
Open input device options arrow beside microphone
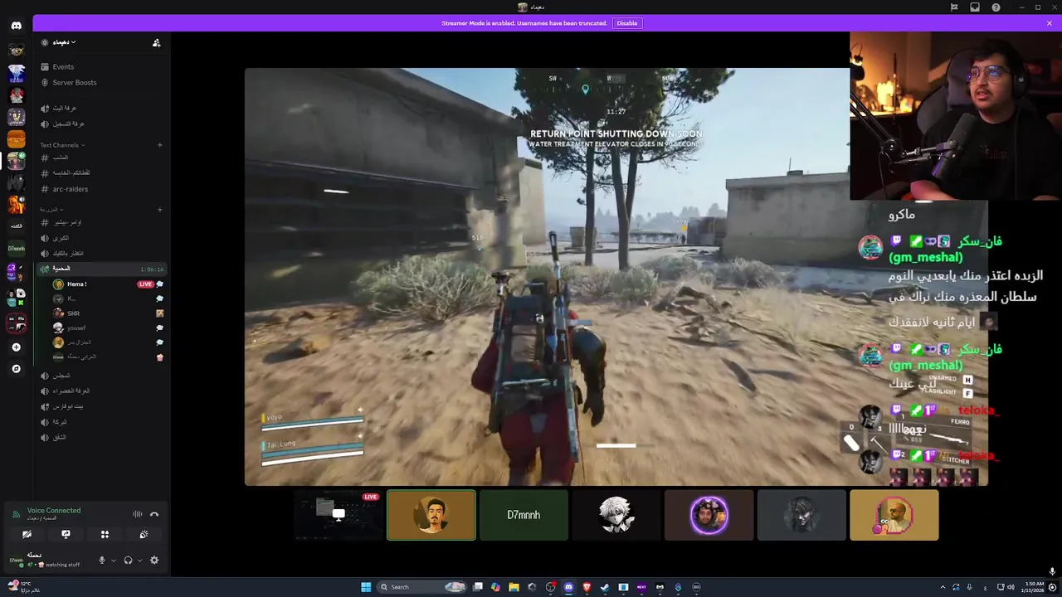pos(113,561)
